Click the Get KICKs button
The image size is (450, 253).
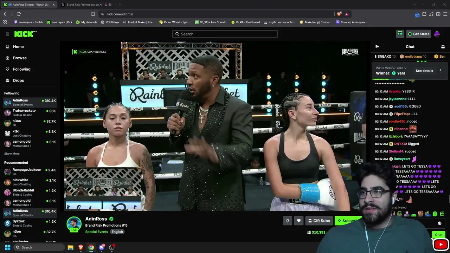pos(419,34)
